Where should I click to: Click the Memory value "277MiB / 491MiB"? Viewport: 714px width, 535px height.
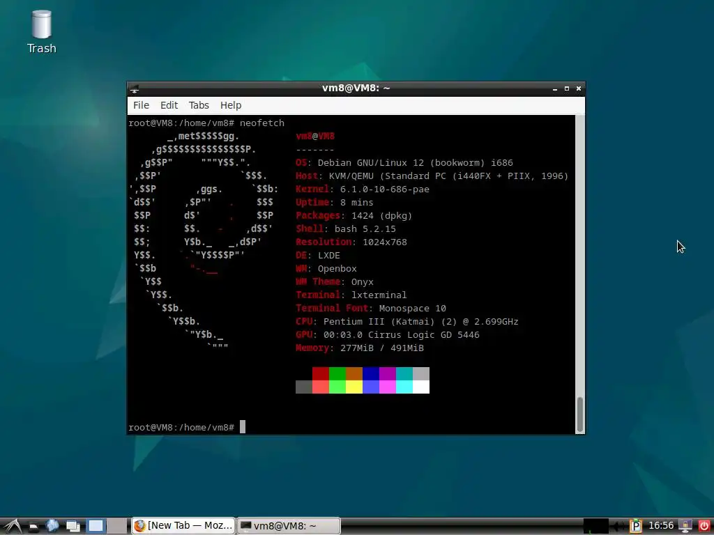382,348
